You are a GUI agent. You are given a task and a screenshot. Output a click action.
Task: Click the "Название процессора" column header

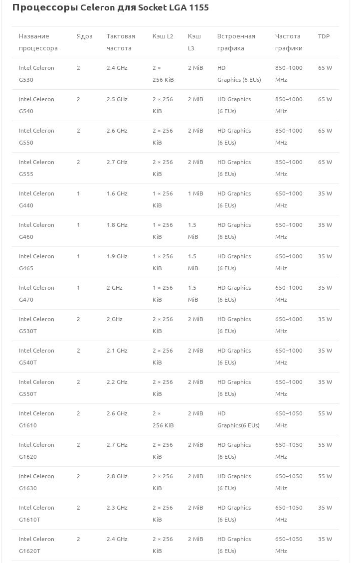pyautogui.click(x=38, y=42)
